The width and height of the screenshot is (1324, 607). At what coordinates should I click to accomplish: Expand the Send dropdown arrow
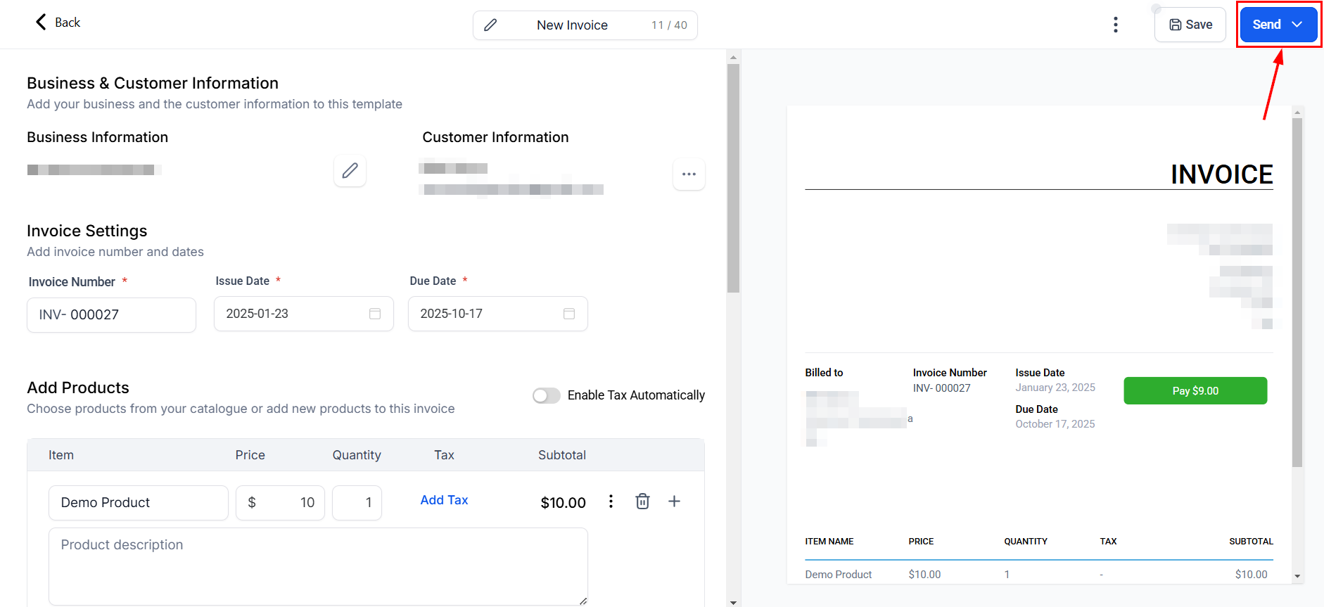(1297, 25)
